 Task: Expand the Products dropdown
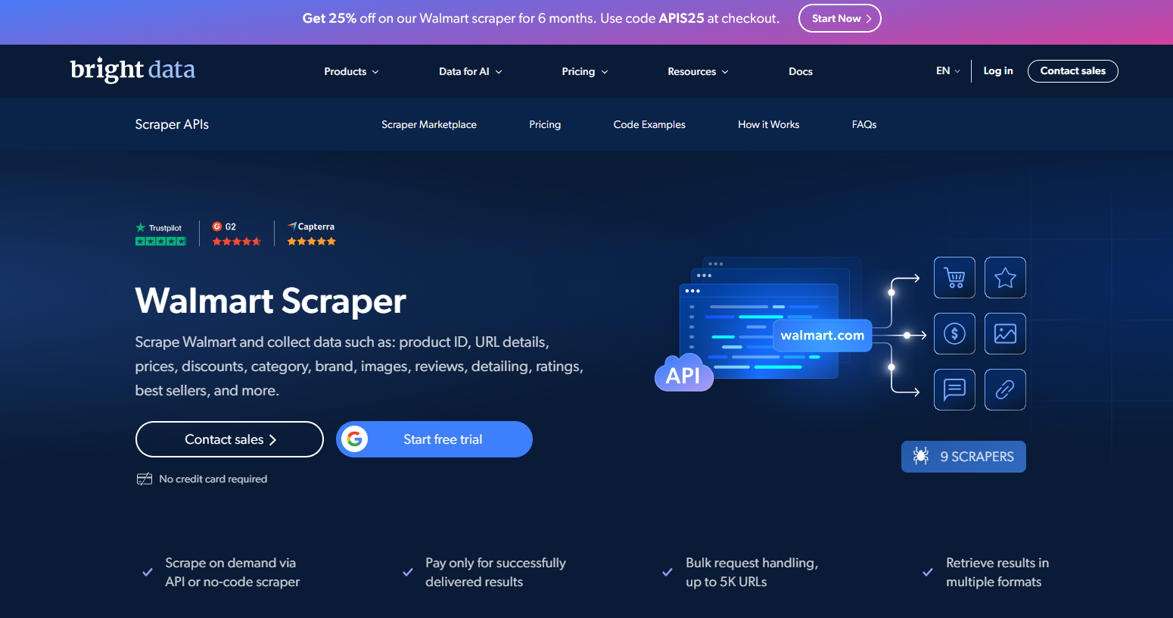(x=350, y=71)
